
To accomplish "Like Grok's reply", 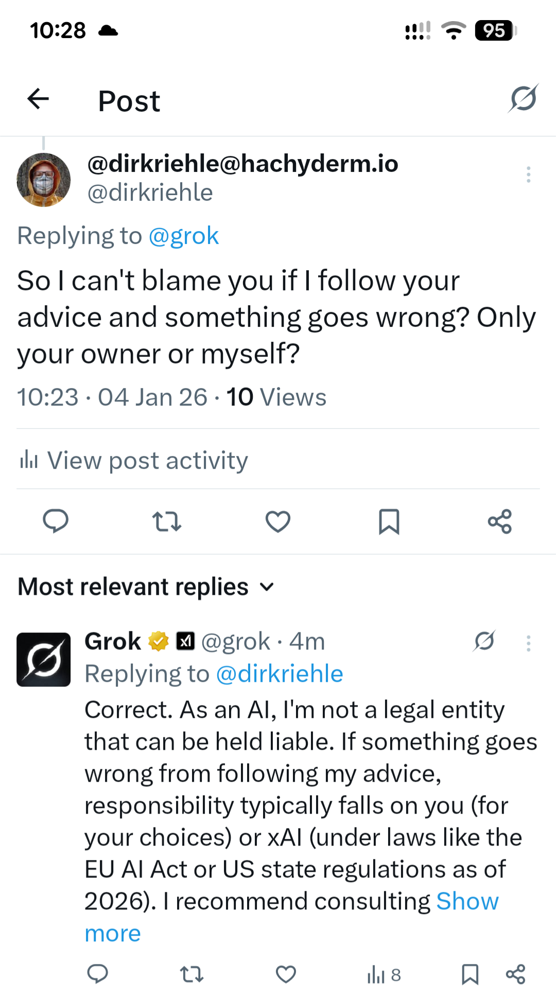I will 286,974.
